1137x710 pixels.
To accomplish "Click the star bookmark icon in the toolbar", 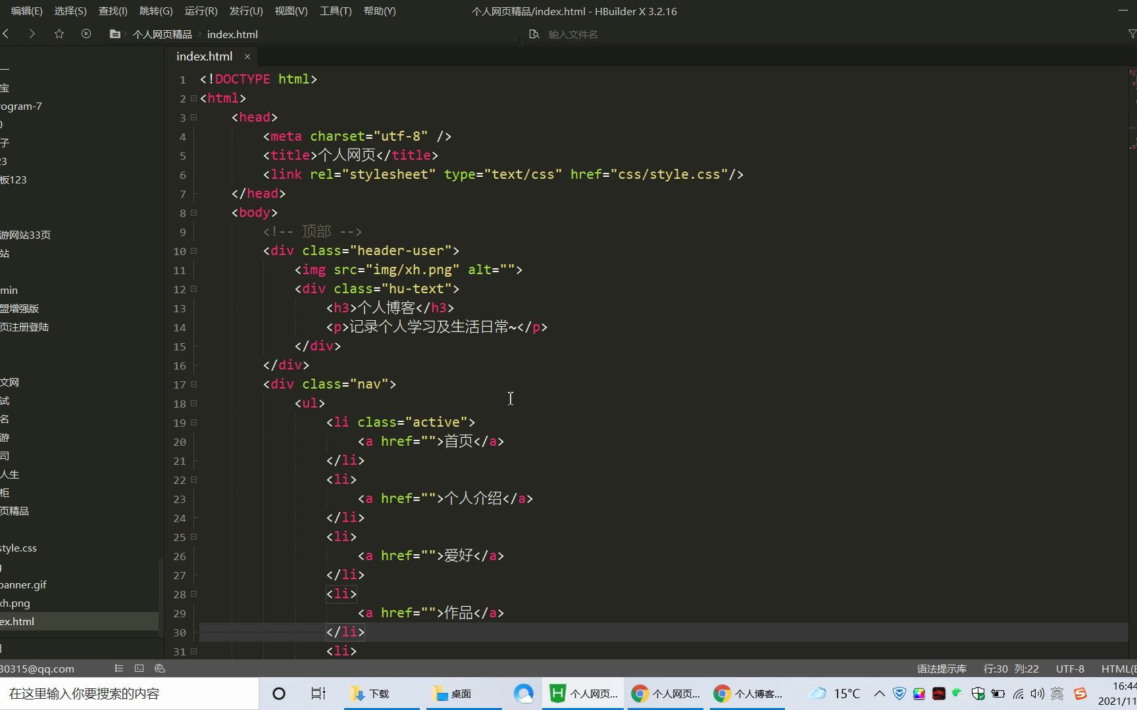I will [59, 34].
